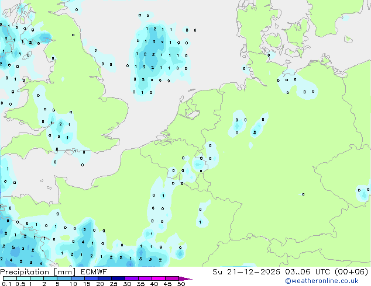Click the 5–10 mm blue legend swatch
This screenshot has height=286, width=371.
pos(64,278)
